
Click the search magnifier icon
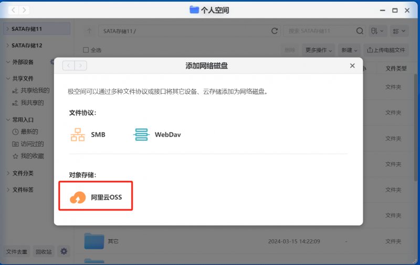point(360,31)
